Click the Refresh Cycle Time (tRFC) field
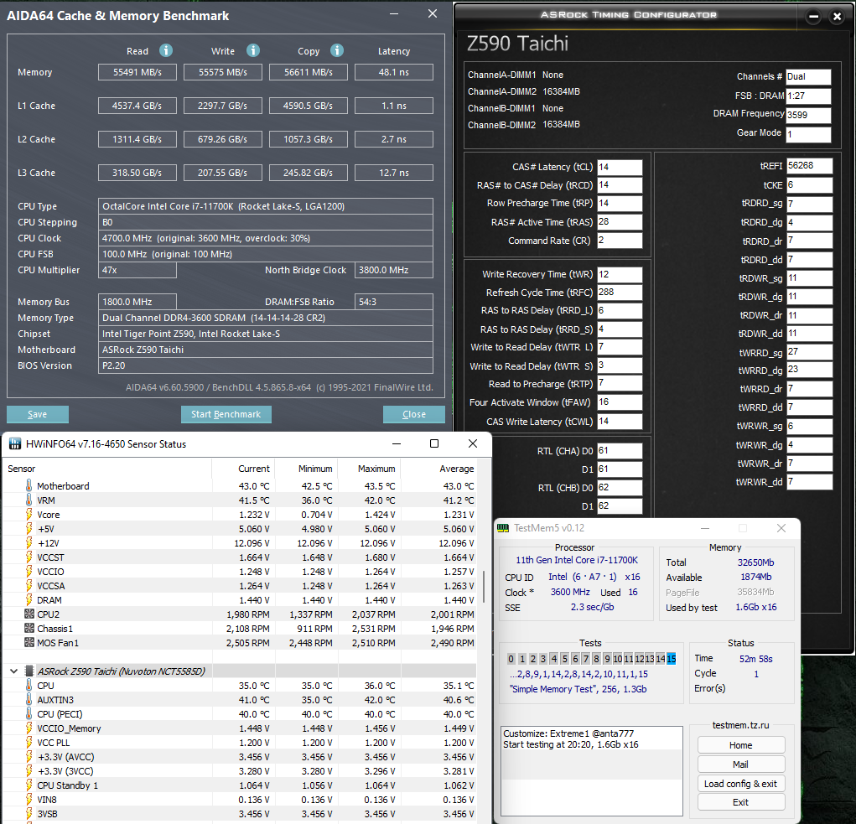Viewport: 856px width, 824px height. pos(620,292)
